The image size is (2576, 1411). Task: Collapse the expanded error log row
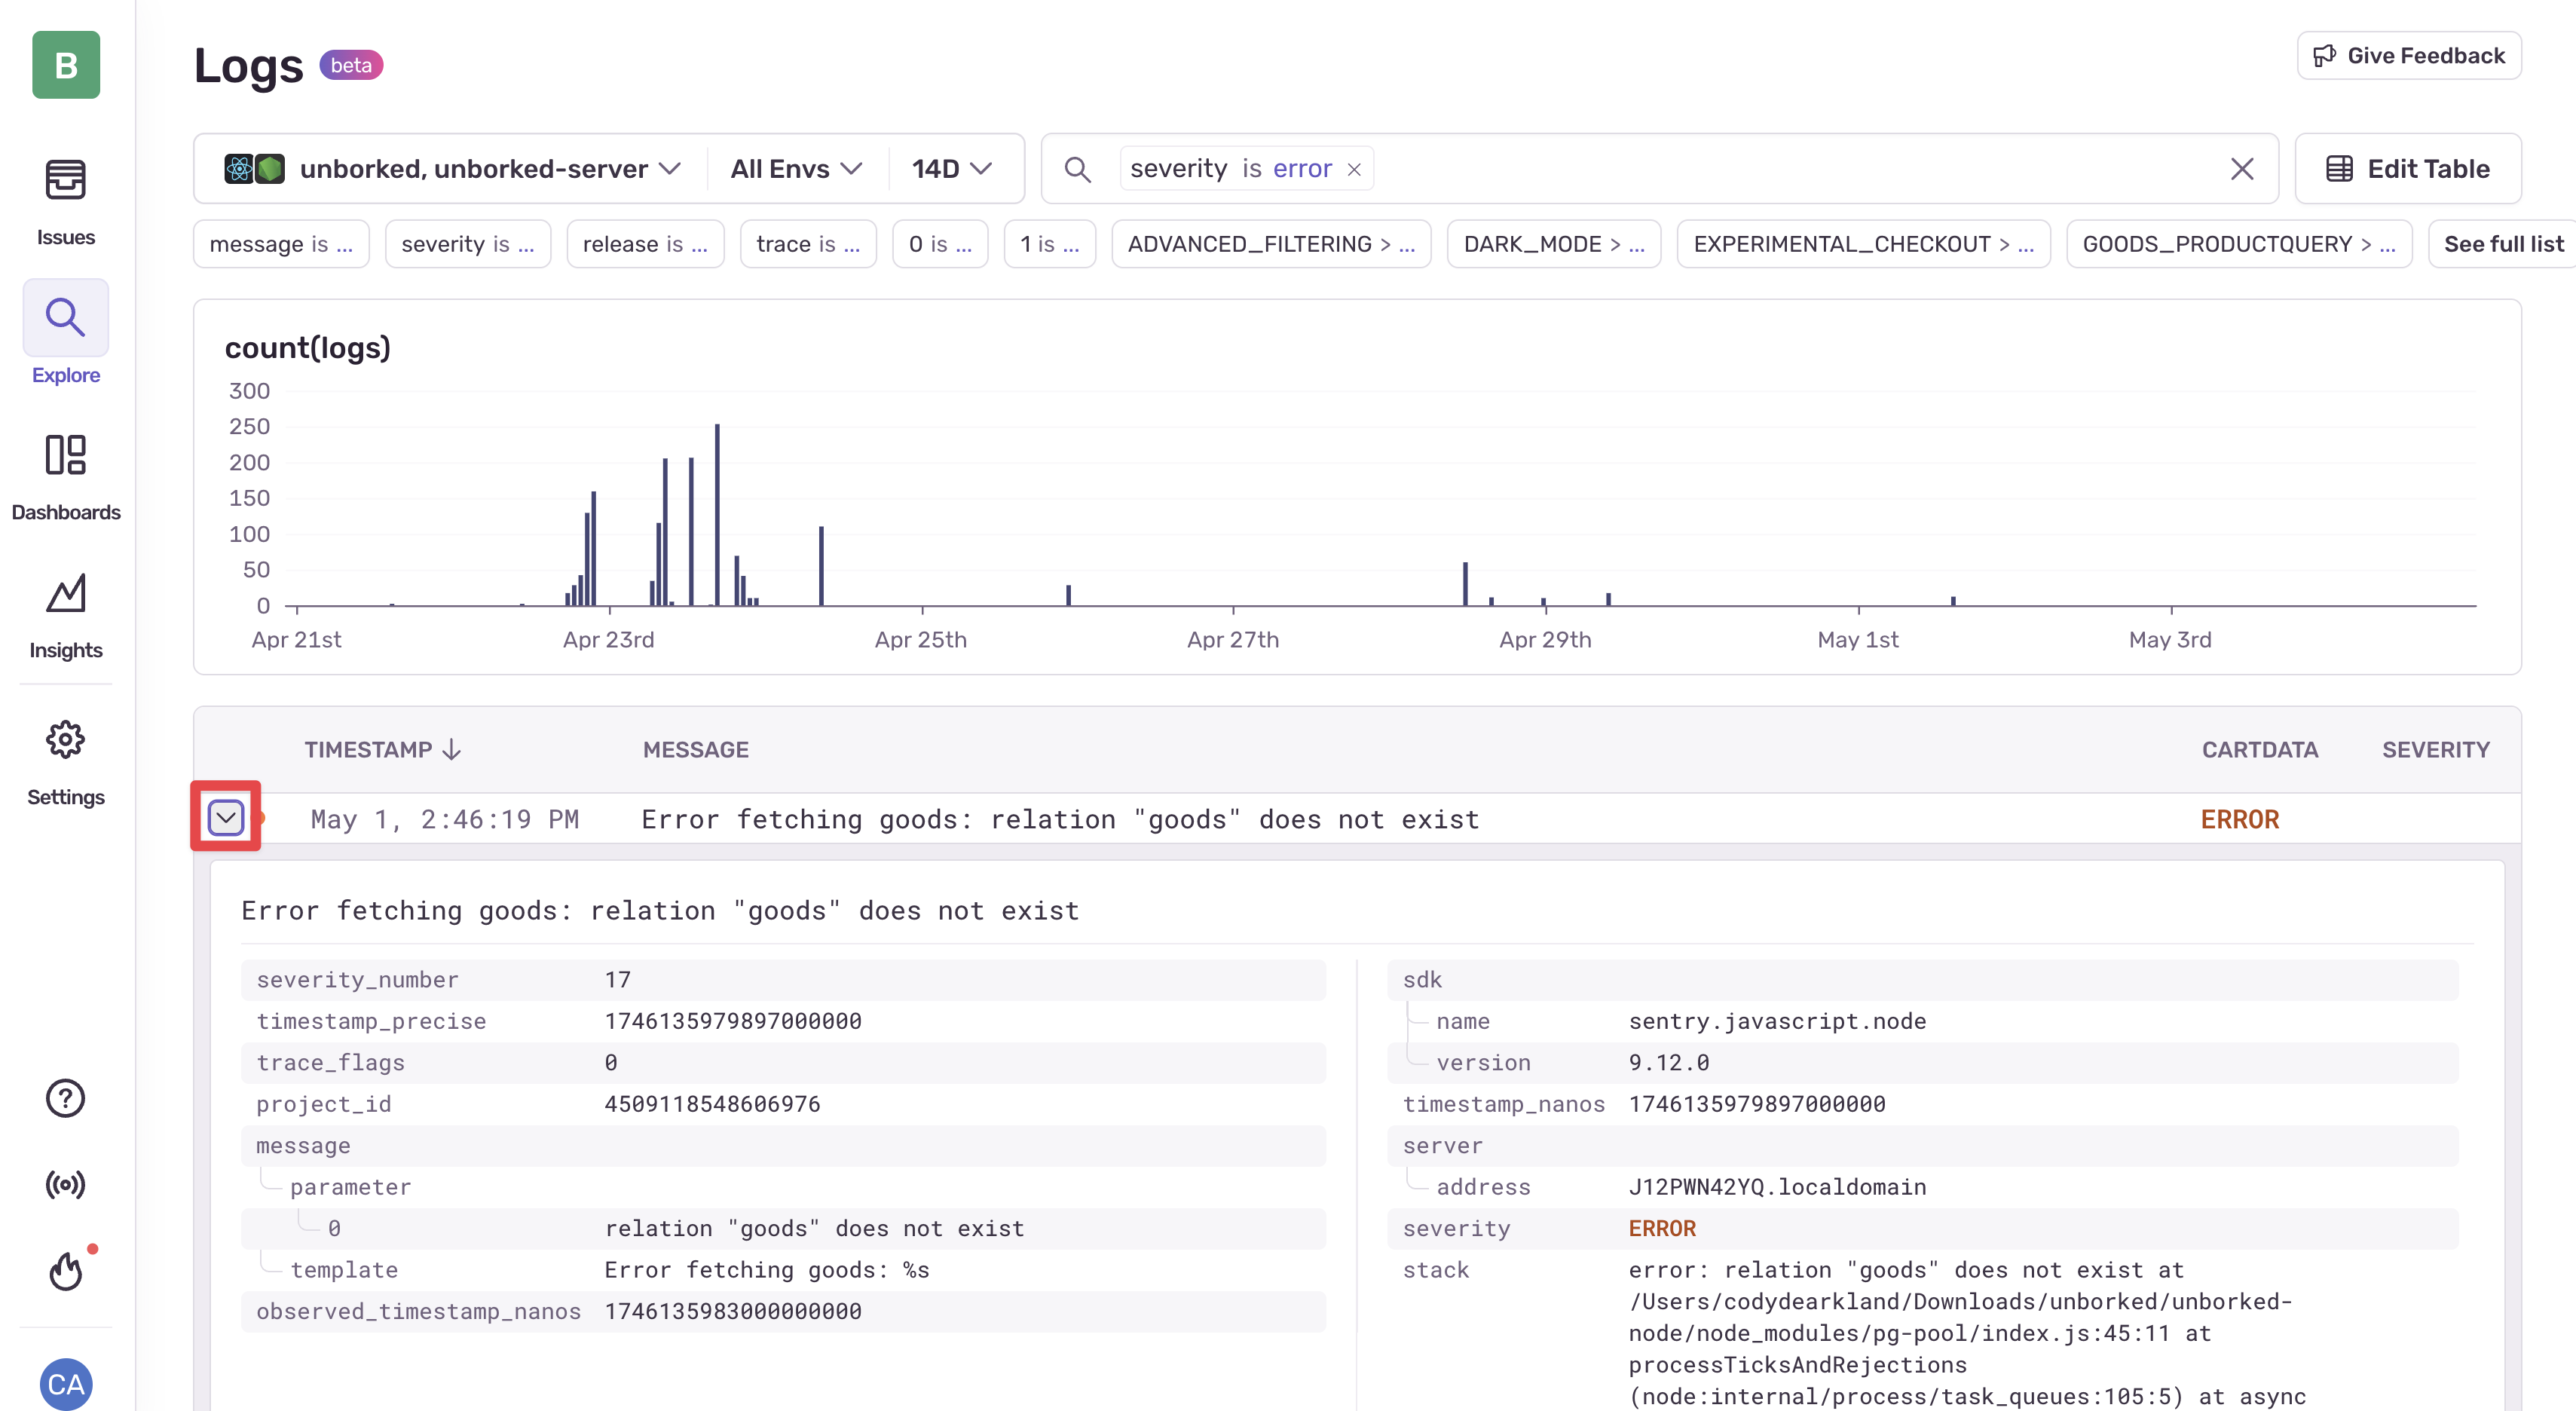tap(225, 817)
